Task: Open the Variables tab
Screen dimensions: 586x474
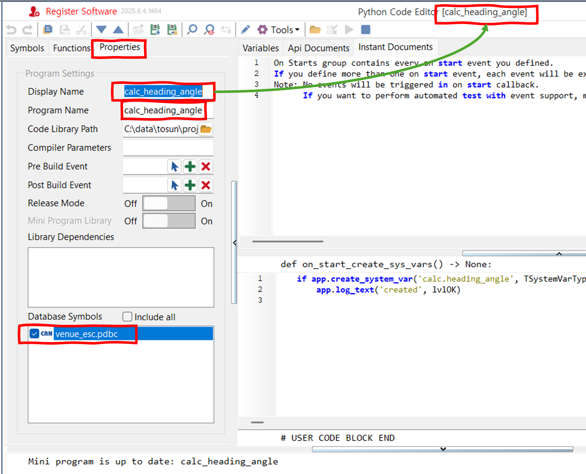Action: 261,48
